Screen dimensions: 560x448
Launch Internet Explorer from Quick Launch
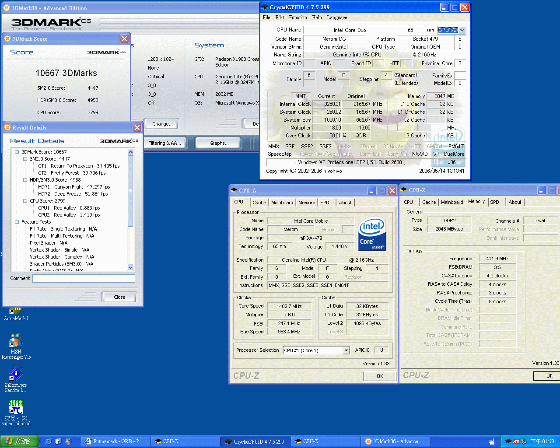click(48, 441)
